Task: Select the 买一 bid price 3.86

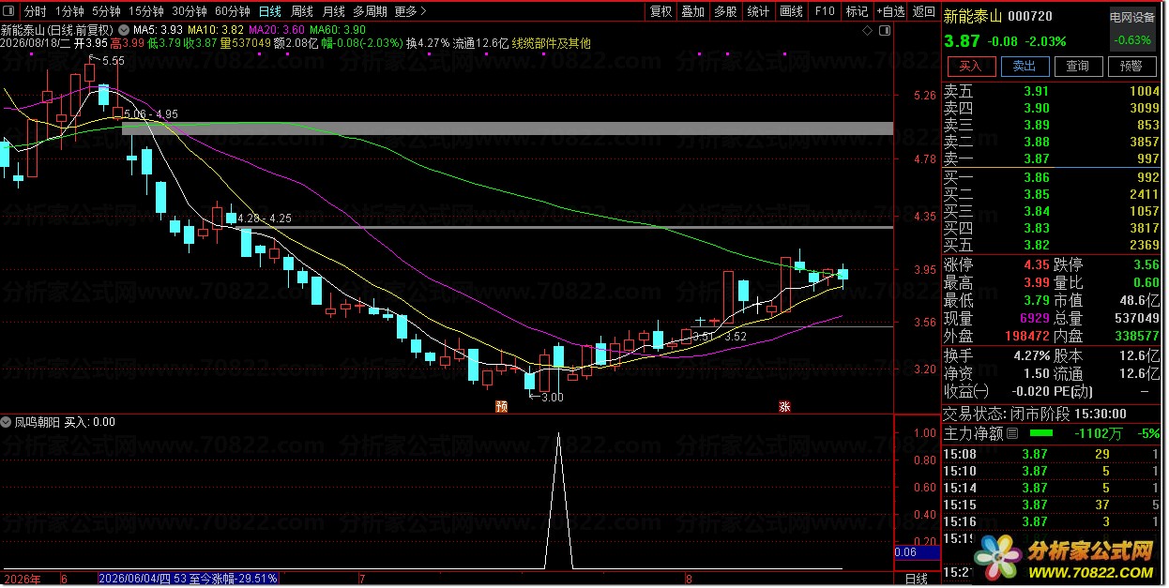Action: (x=1036, y=177)
